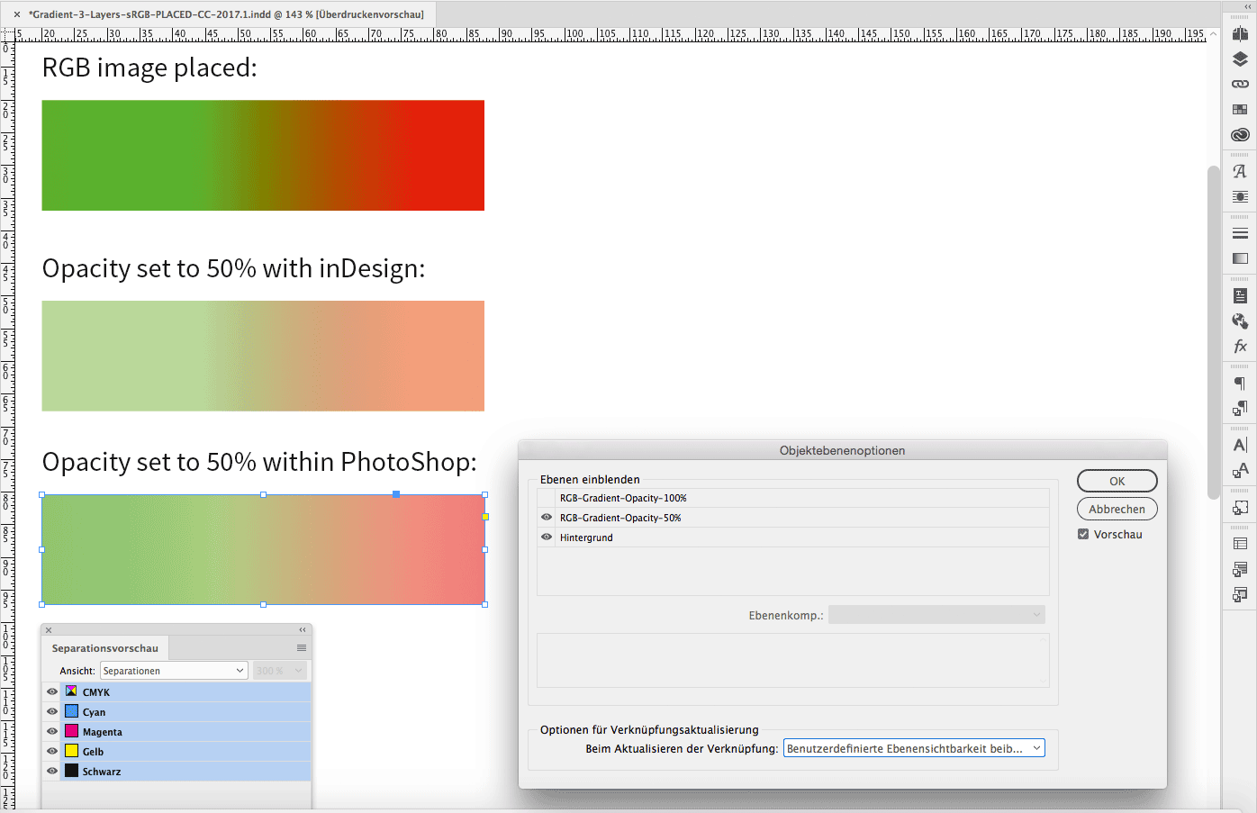This screenshot has width=1257, height=813.
Task: Open the Object Styles panel icon
Action: point(1240,507)
